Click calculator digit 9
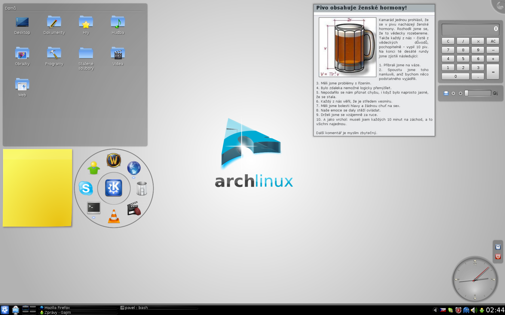505x315 pixels. (478, 50)
